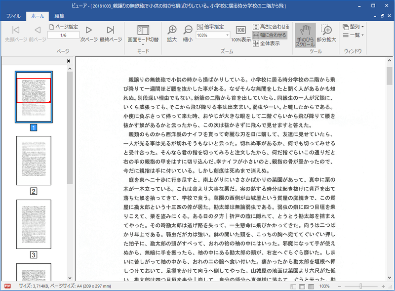Select the cut-off fourth page thumbnail
395x291 pixels.
[x=34, y=272]
